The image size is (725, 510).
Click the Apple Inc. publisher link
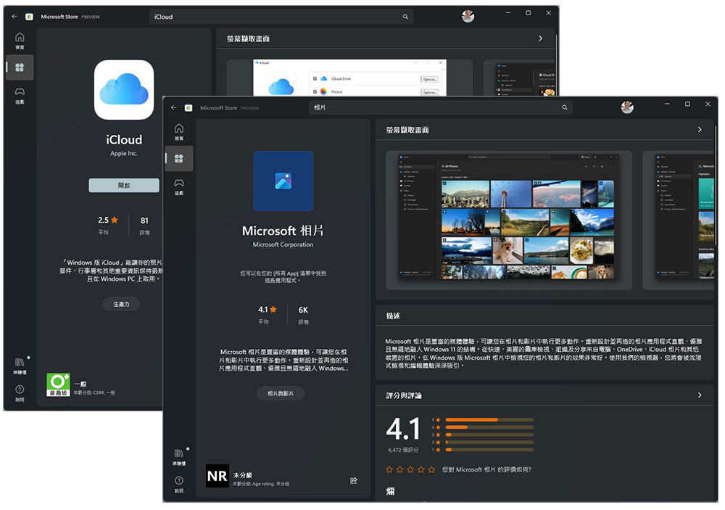124,153
